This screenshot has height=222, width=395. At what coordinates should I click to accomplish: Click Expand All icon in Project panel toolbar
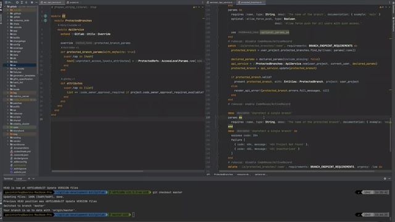pyautogui.click(x=22, y=2)
